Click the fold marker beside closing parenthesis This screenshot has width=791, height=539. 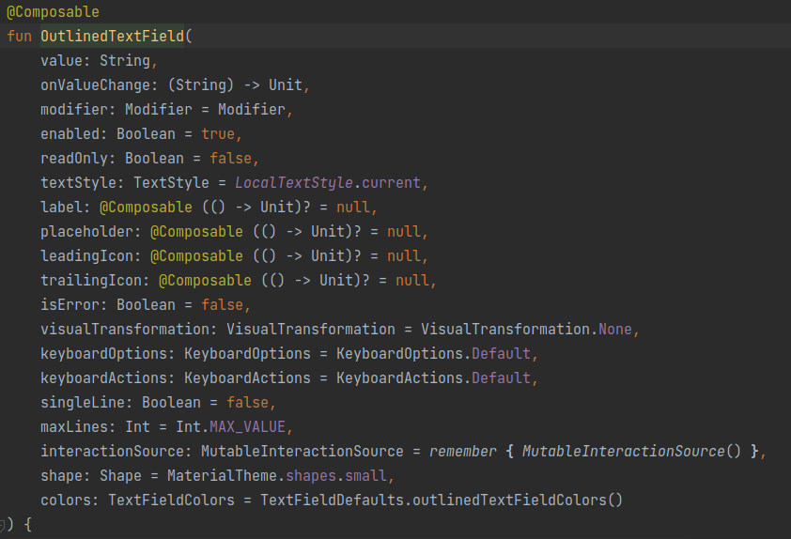[2, 525]
